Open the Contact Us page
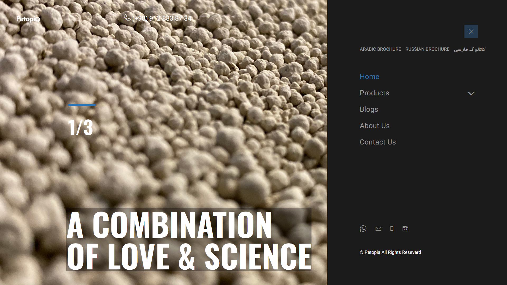 click(x=378, y=142)
